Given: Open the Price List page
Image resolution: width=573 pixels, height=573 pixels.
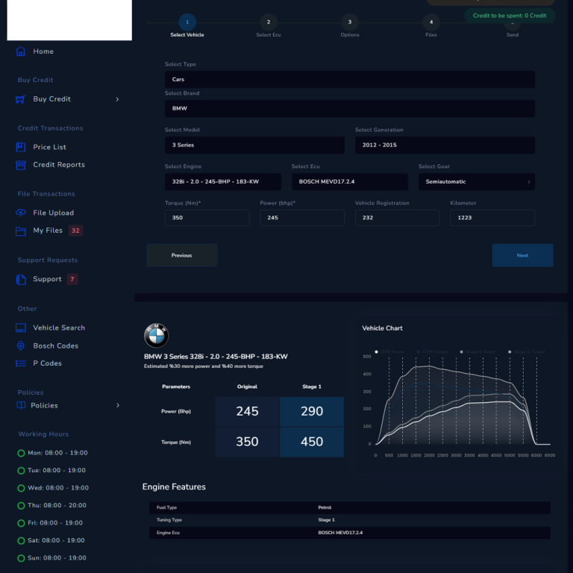Looking at the screenshot, I should (50, 147).
